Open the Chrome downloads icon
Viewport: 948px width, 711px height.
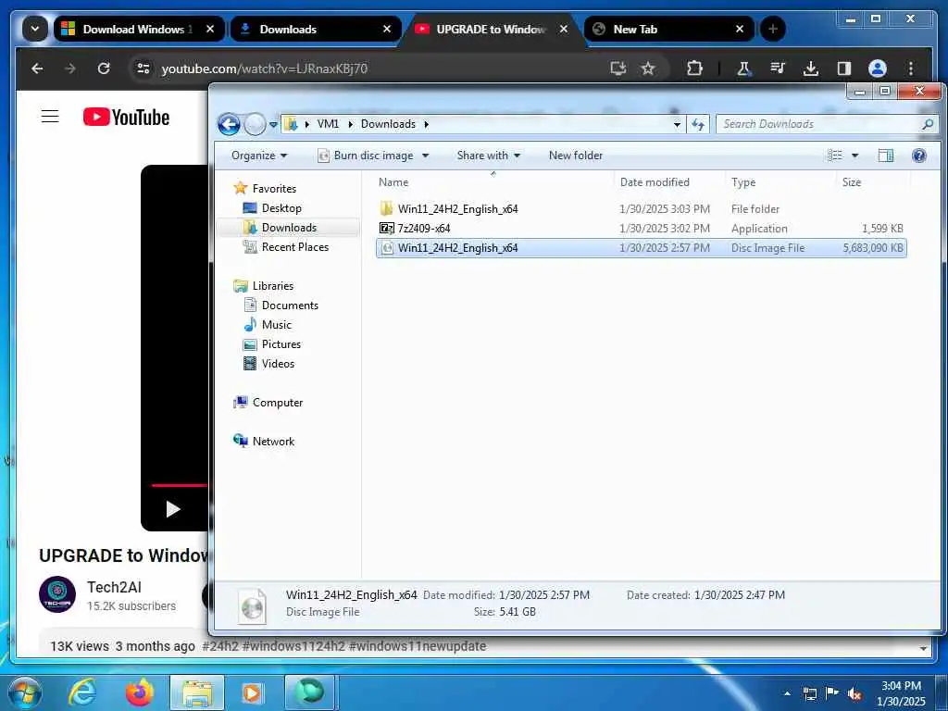tap(811, 69)
